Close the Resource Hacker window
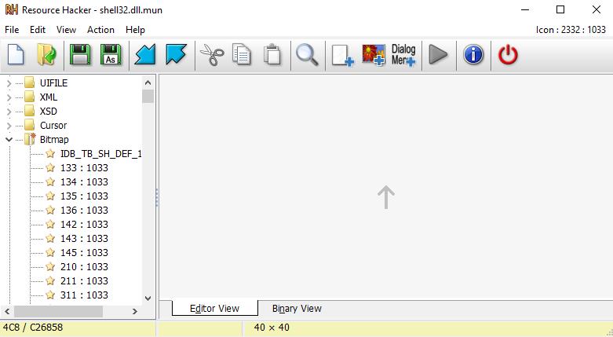Image resolution: width=613 pixels, height=337 pixels. pyautogui.click(x=597, y=9)
